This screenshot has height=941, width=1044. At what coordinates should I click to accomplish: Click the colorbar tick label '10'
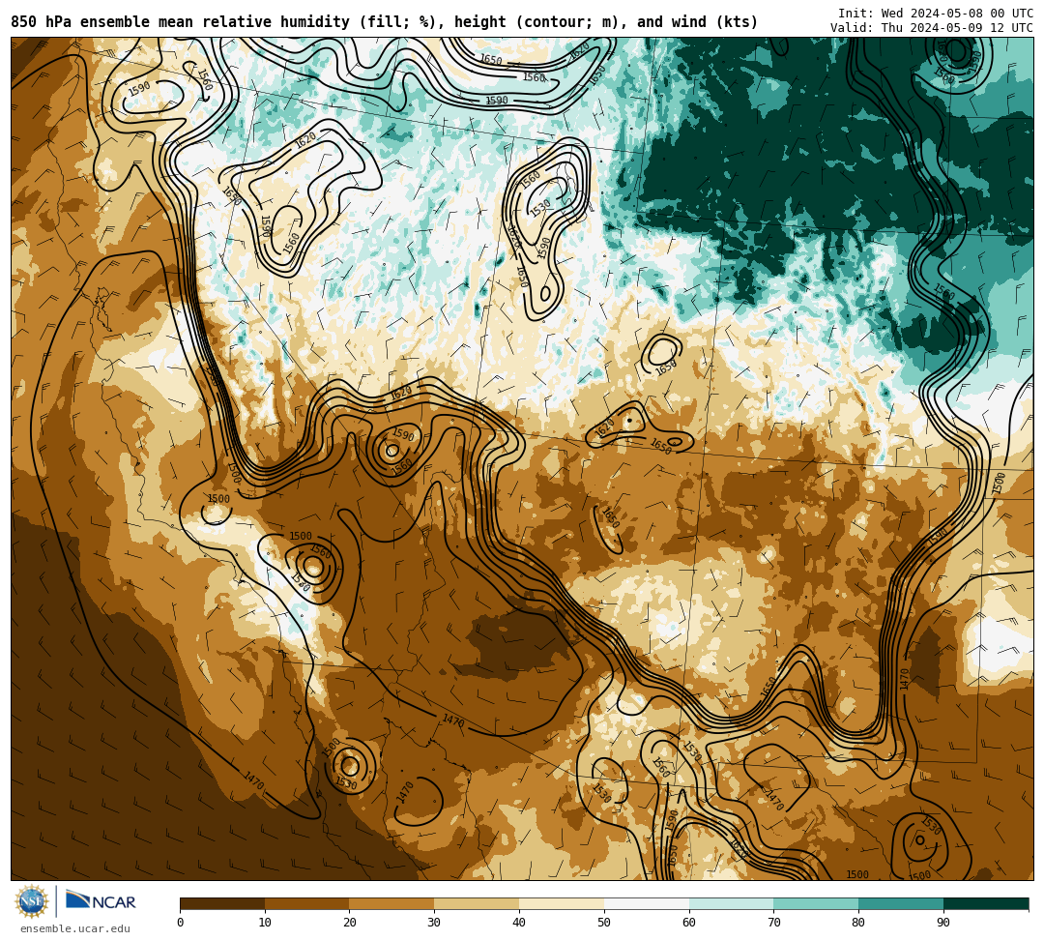[x=265, y=923]
